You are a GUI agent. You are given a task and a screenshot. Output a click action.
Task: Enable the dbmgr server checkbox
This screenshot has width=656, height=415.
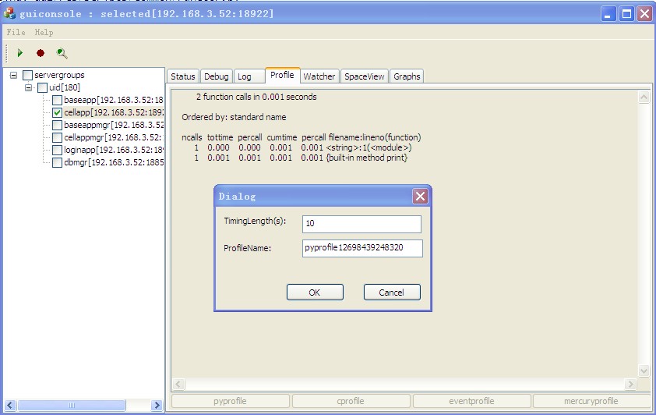coord(58,162)
